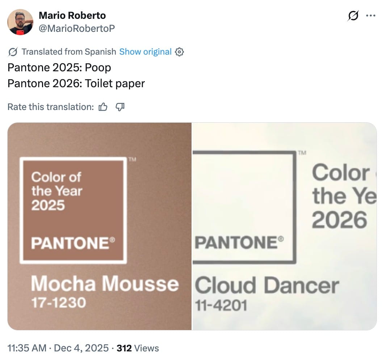
Task: Click the "Rate this translation:" text
Action: pyautogui.click(x=51, y=107)
